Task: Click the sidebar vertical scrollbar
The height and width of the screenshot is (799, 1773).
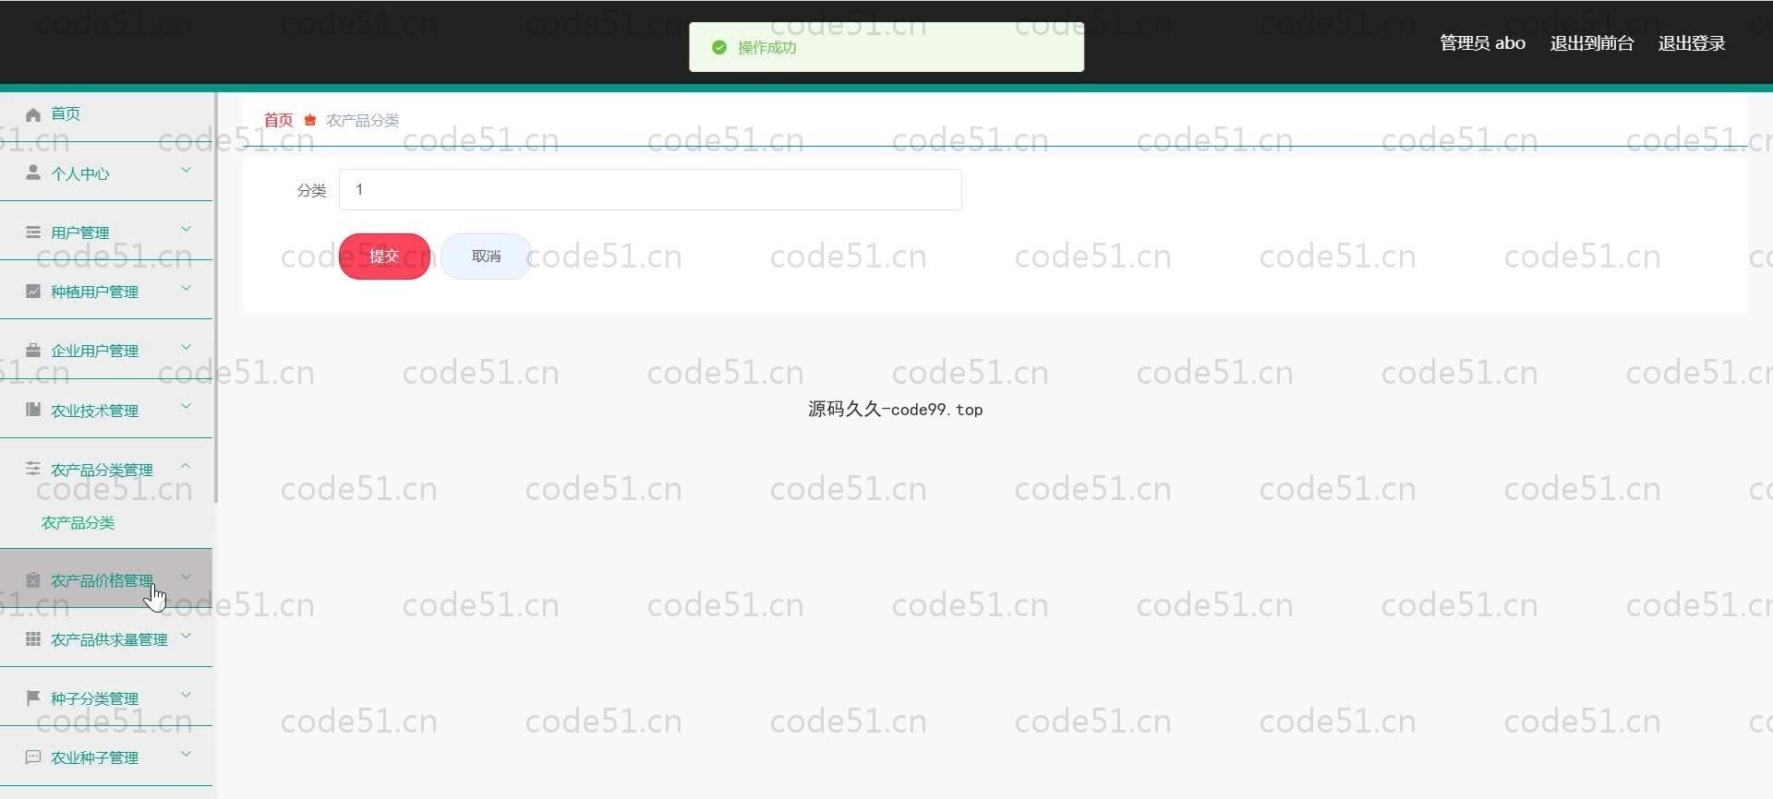Action: pos(216,297)
